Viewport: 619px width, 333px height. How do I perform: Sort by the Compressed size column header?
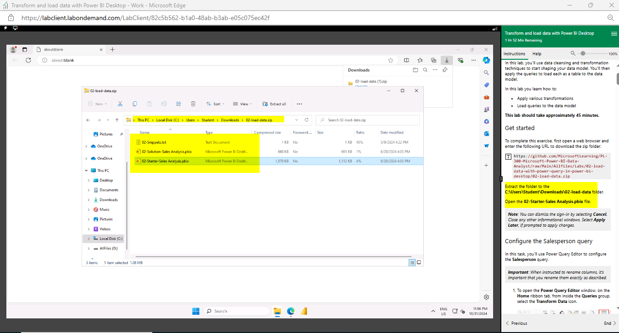click(267, 133)
